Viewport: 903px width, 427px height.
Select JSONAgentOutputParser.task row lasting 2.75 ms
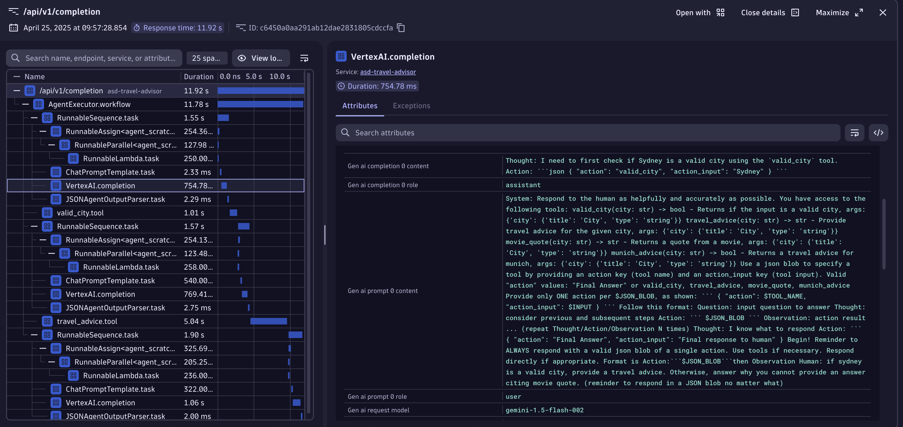pos(155,308)
